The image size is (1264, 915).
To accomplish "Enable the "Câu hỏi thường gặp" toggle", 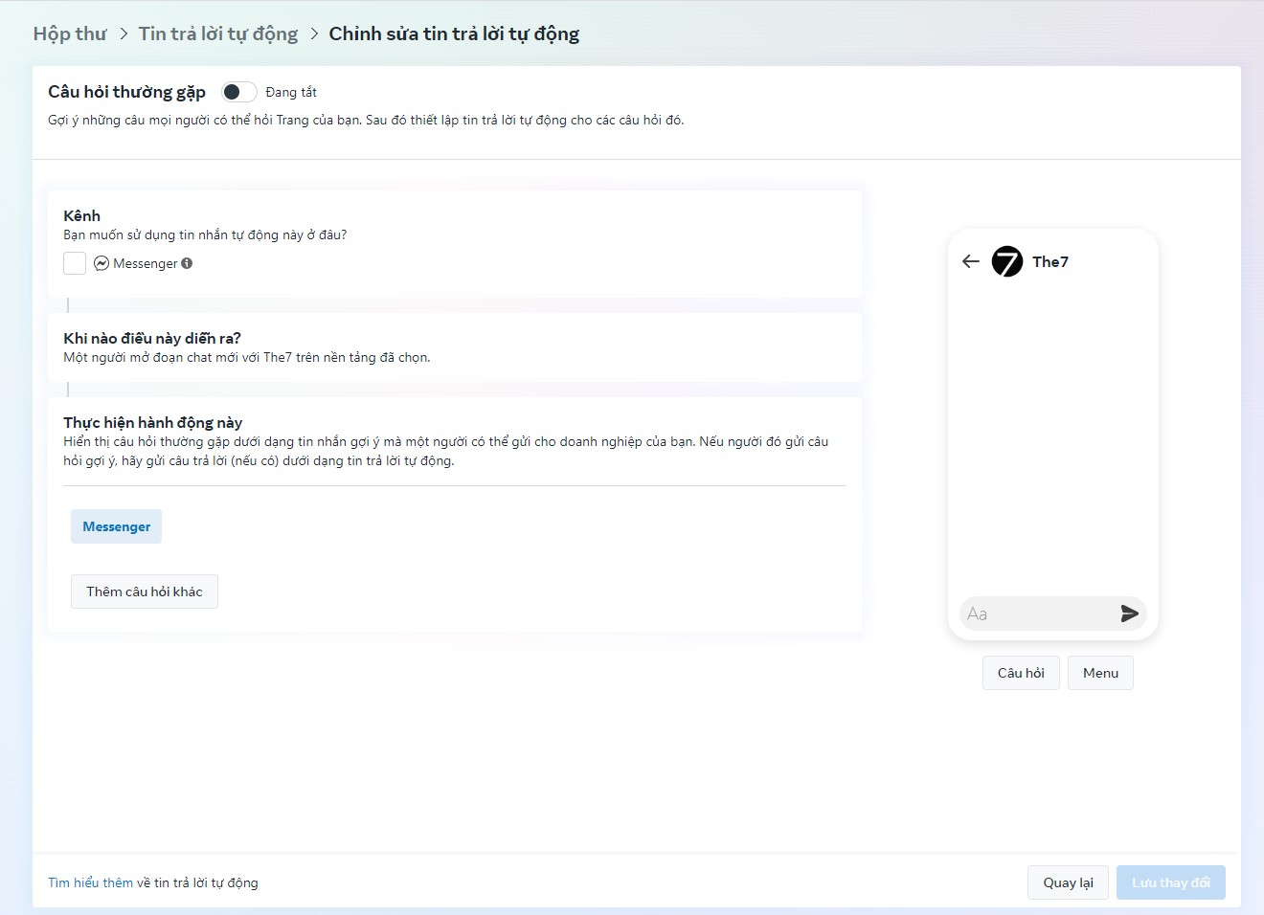I will [238, 91].
